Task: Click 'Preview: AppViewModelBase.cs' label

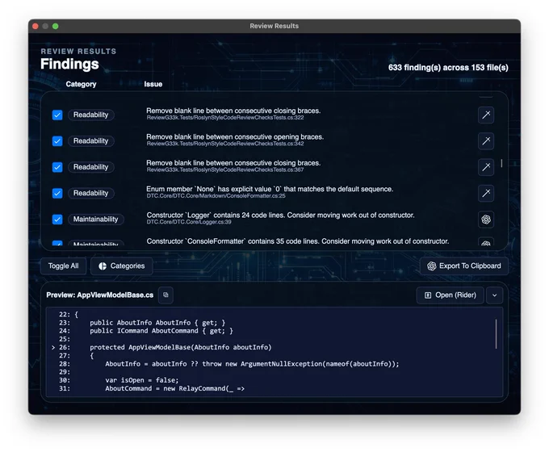Action: click(x=100, y=295)
